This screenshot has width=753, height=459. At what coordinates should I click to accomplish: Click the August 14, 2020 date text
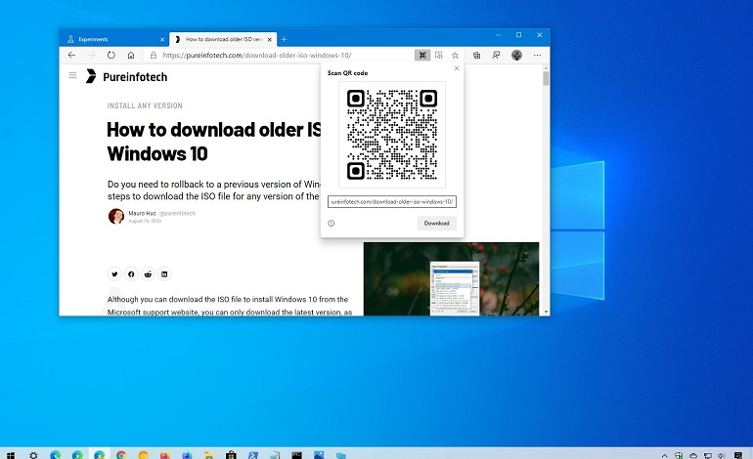[x=145, y=221]
